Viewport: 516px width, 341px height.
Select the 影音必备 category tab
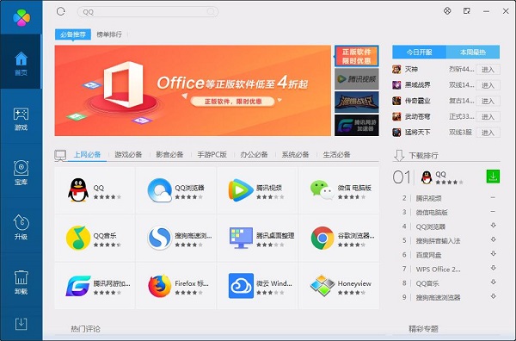click(169, 154)
